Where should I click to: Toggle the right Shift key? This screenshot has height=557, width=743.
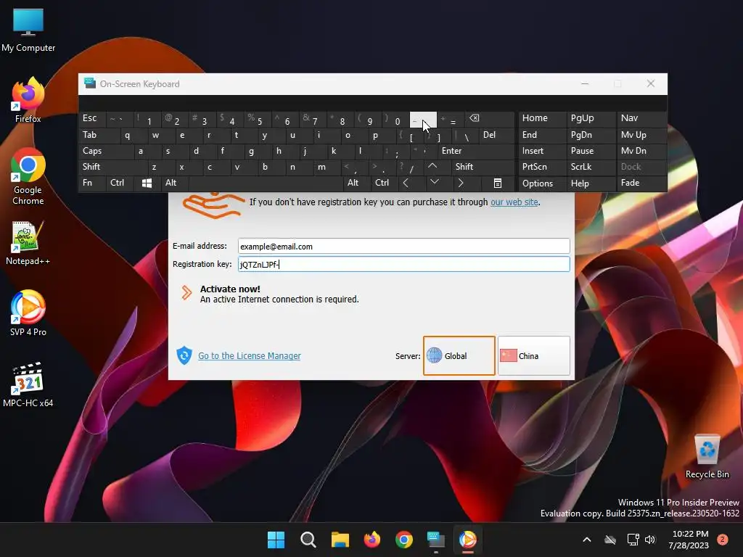pos(483,167)
